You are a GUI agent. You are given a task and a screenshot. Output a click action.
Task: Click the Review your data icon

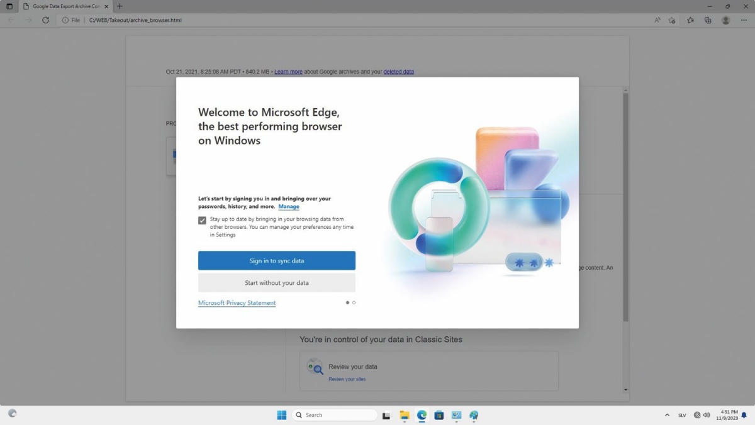(x=315, y=367)
